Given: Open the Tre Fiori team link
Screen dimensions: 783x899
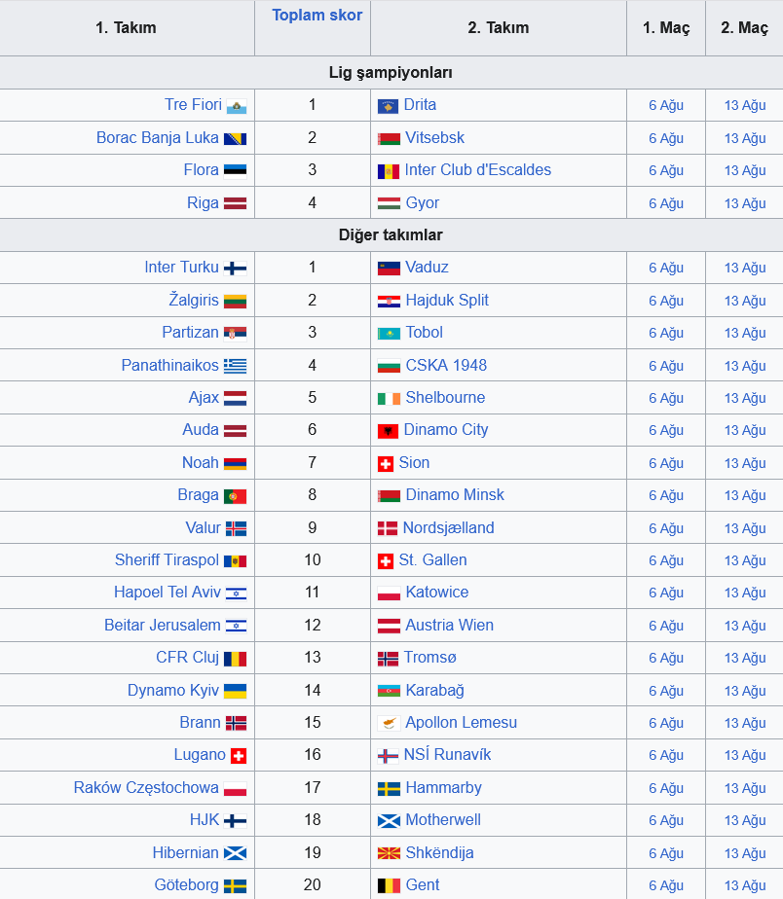Looking at the screenshot, I should point(193,105).
